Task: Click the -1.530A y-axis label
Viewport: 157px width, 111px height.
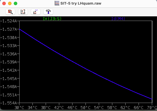Action: click(8, 38)
